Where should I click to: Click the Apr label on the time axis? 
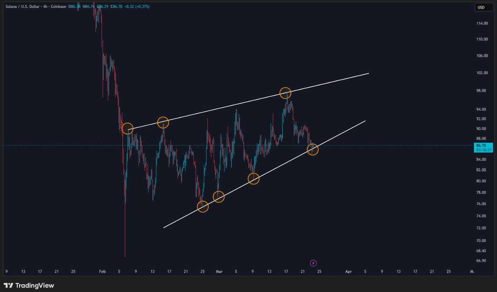(x=348, y=271)
